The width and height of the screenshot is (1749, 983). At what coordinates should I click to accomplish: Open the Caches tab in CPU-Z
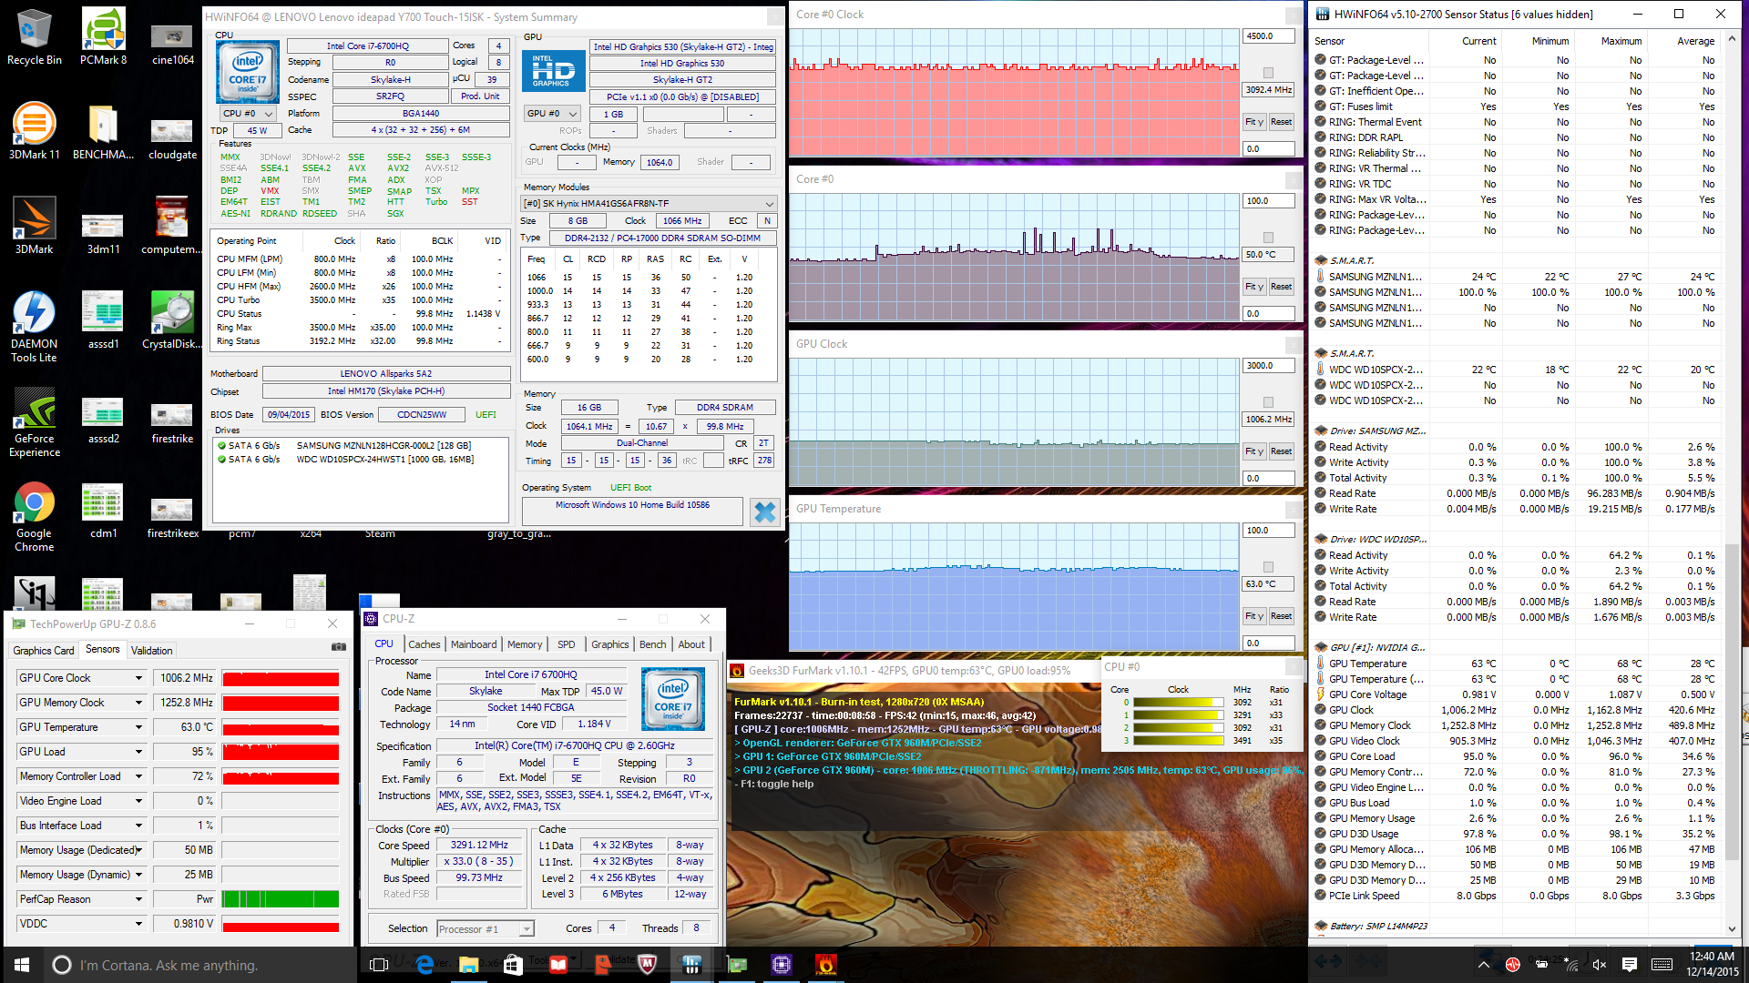(x=424, y=644)
